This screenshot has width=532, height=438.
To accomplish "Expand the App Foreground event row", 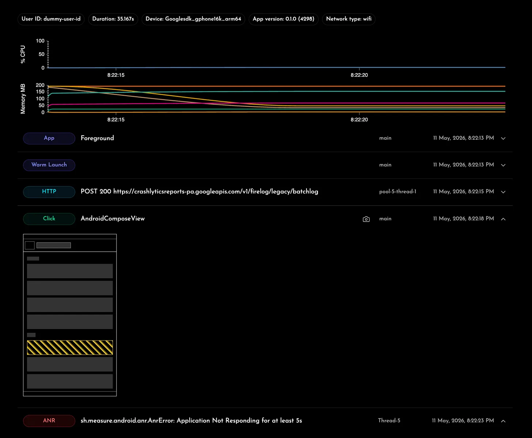I will pyautogui.click(x=503, y=138).
